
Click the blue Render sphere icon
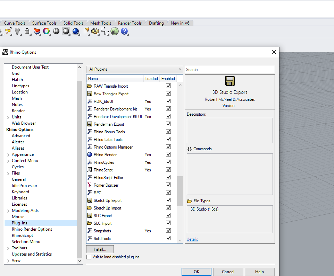[x=76, y=32]
